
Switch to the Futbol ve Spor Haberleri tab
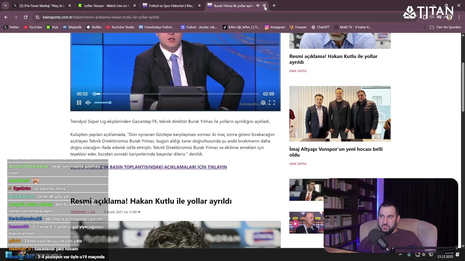171,5
